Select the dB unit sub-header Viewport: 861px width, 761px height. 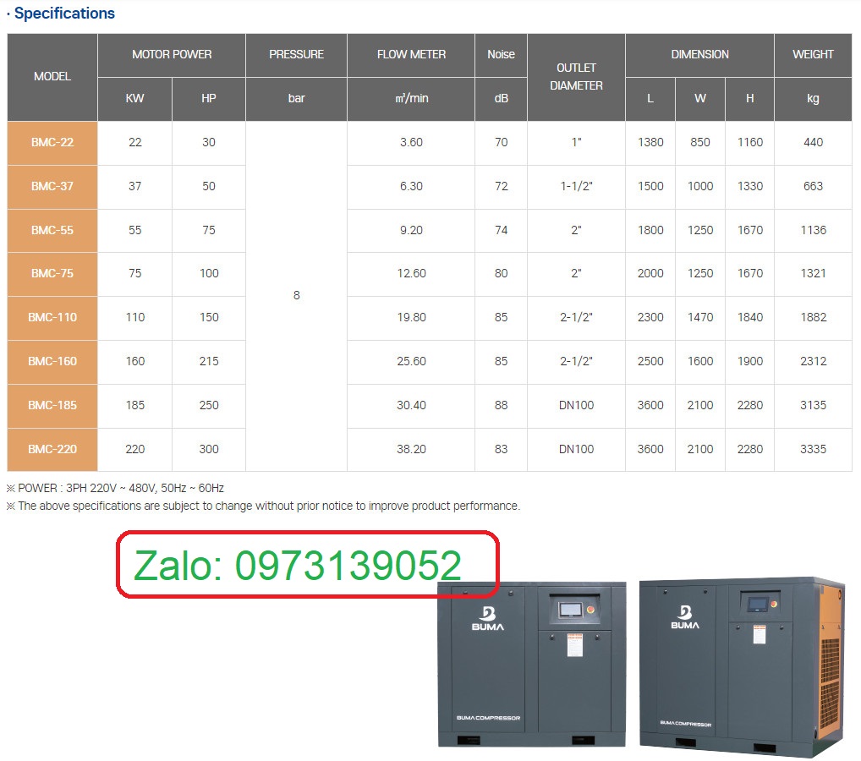(501, 98)
